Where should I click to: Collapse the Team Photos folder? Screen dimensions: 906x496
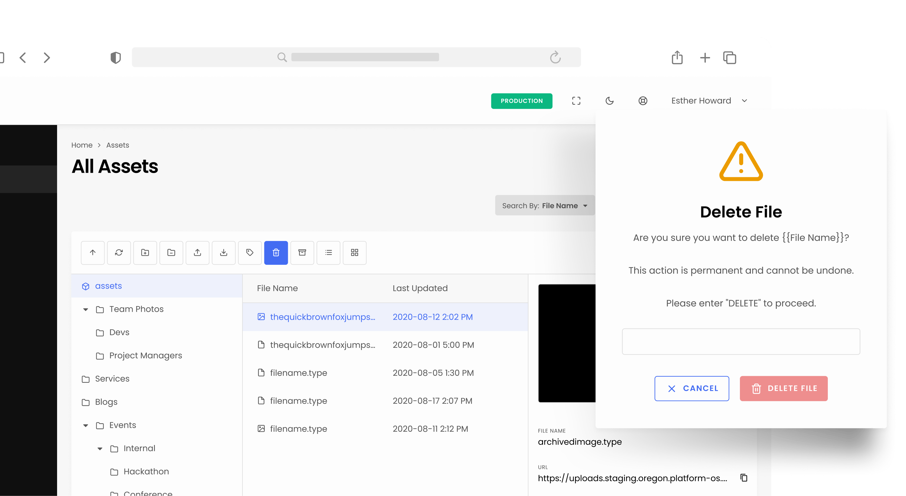click(85, 309)
